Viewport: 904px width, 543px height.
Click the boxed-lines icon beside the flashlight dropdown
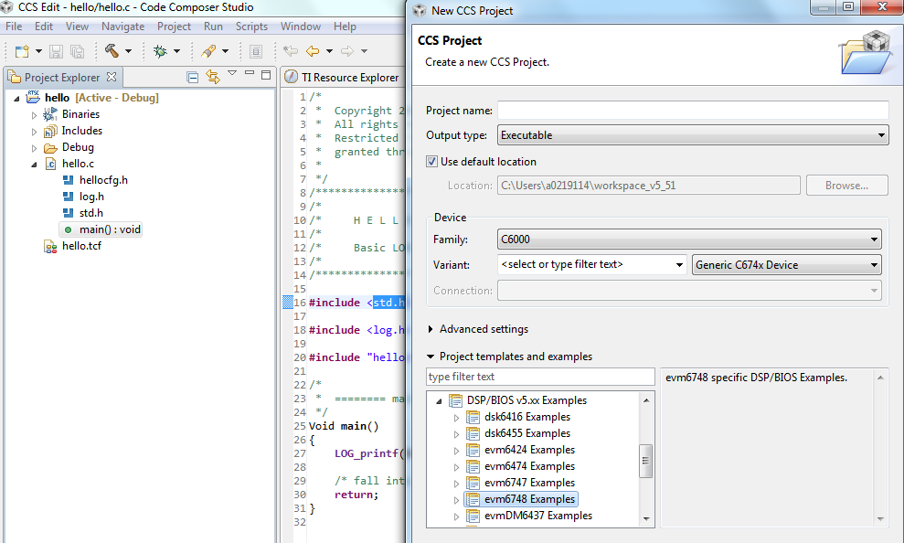coord(256,51)
